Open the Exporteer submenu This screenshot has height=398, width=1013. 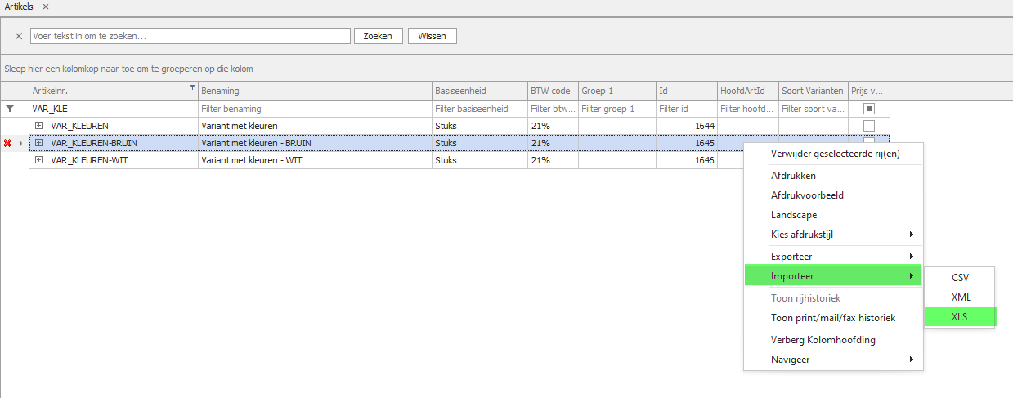pos(834,257)
